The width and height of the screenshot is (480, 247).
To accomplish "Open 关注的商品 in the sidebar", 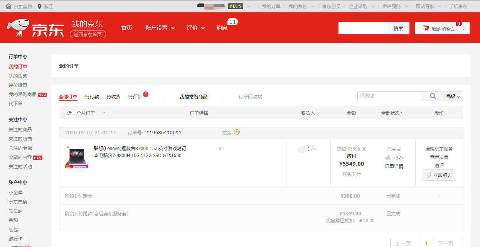I will click(x=20, y=130).
